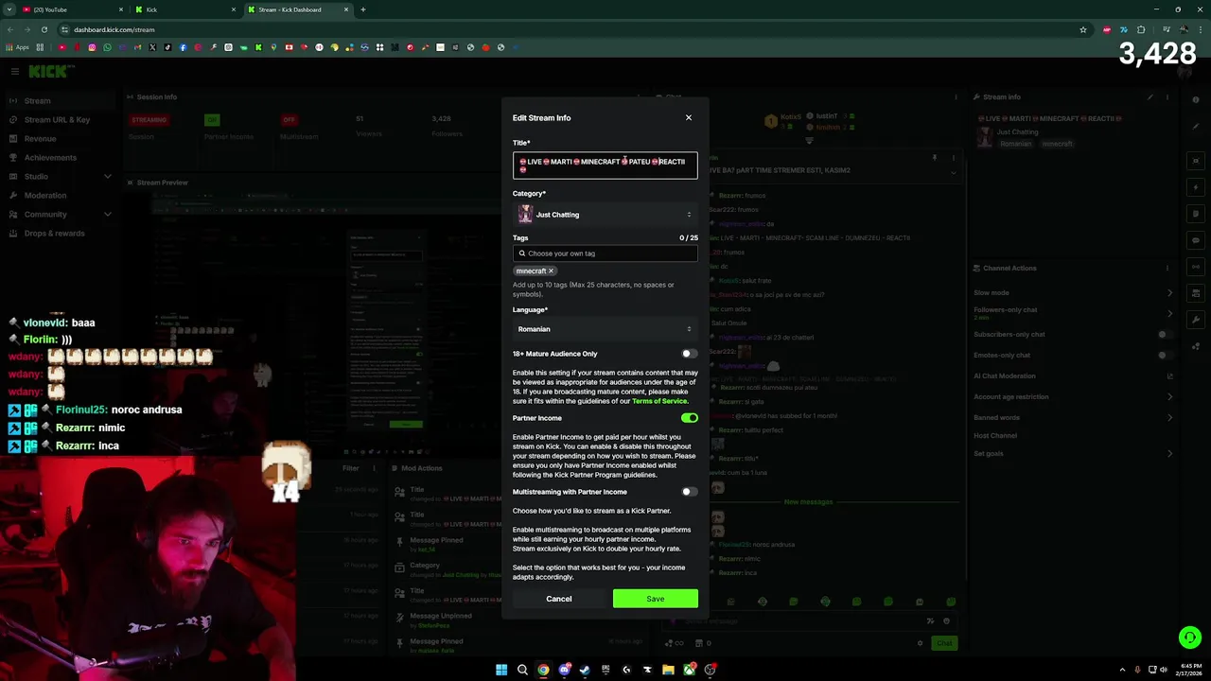Click the address bar with dashboard.kick.com/stream

click(568, 29)
